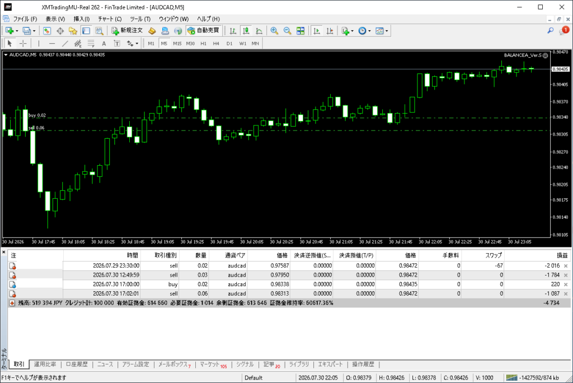The width and height of the screenshot is (573, 383).
Task: Select the H1 timeframe button
Action: [203, 44]
